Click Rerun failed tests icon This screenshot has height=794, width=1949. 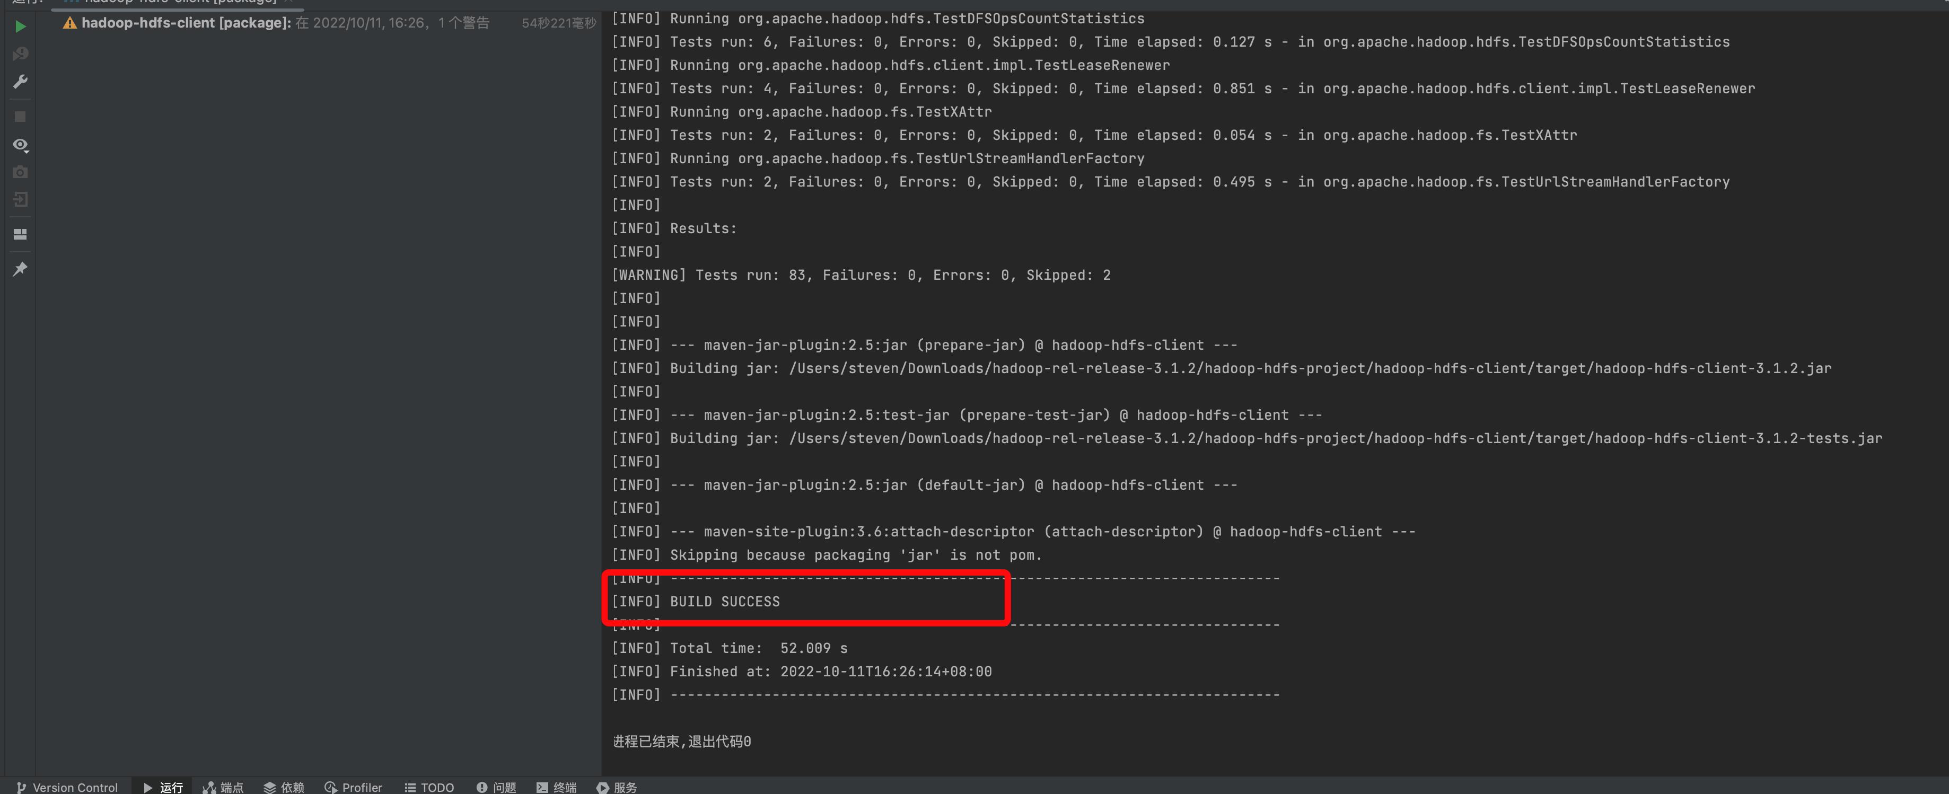click(x=21, y=54)
